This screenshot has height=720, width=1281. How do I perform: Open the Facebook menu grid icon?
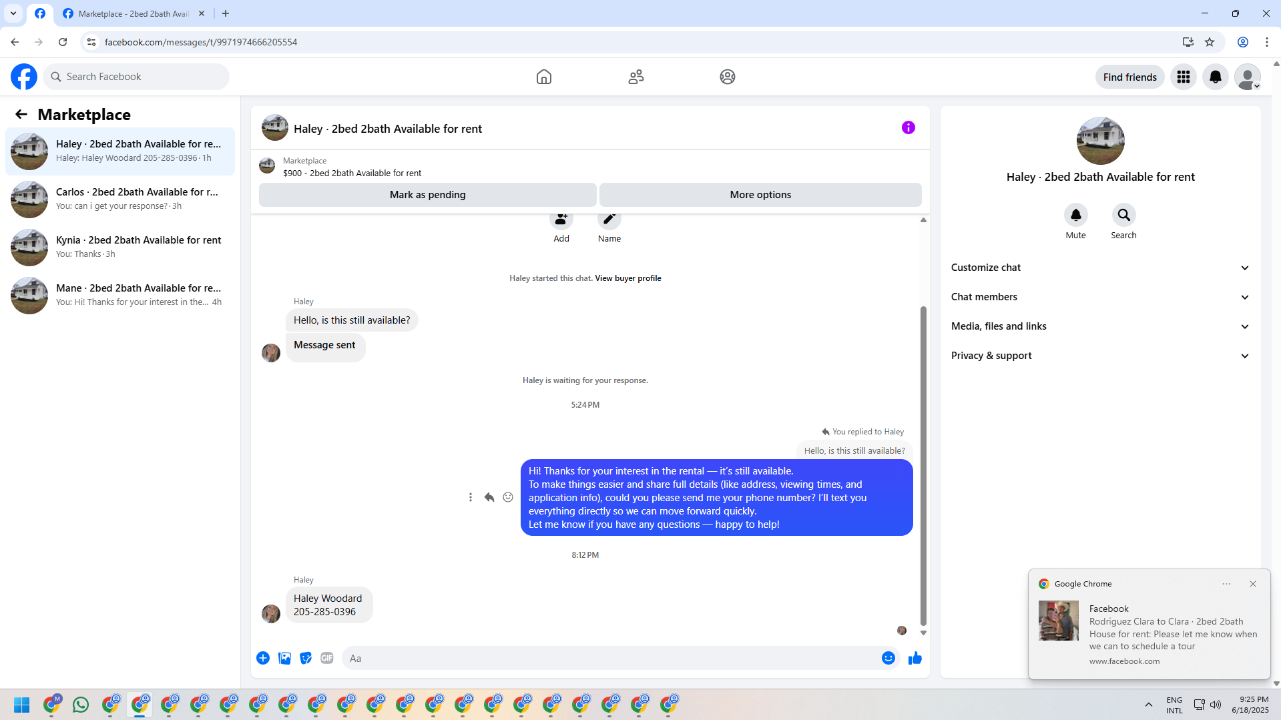1184,77
